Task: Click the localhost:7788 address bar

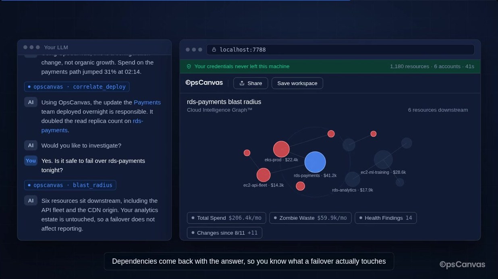Action: [x=340, y=50]
